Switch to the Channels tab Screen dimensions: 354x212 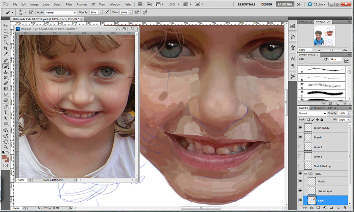318,108
